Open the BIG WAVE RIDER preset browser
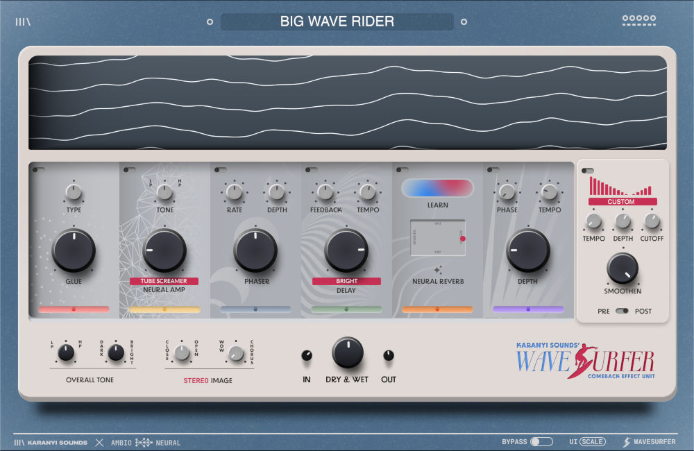Screen dimensions: 694x451 click(x=337, y=22)
